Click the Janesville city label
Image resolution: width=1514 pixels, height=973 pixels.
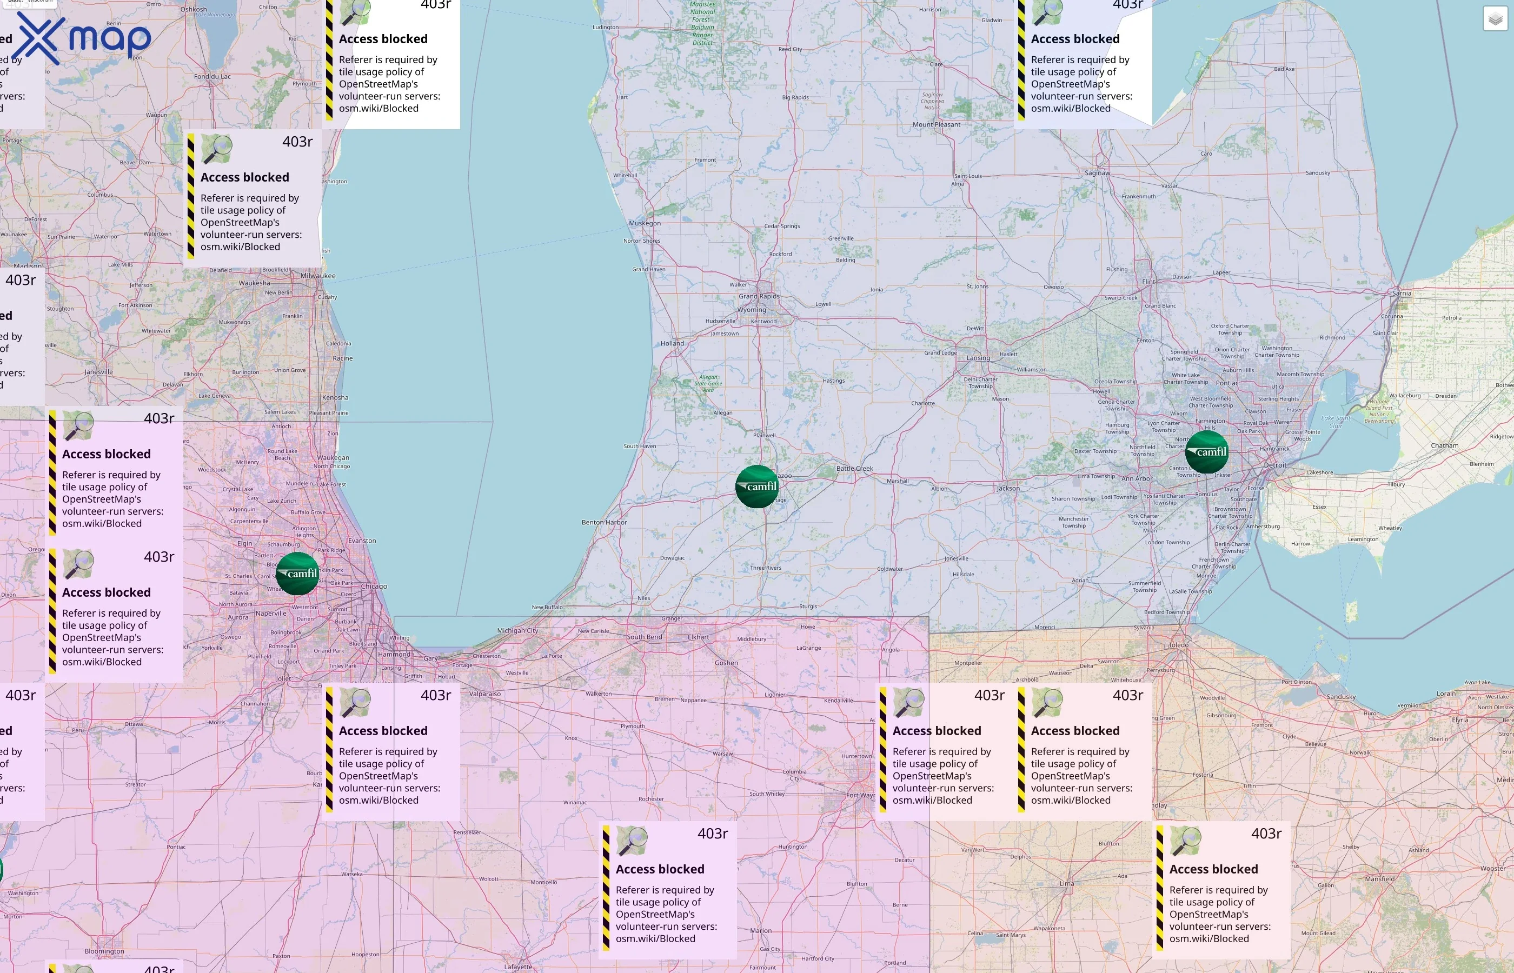pos(98,372)
